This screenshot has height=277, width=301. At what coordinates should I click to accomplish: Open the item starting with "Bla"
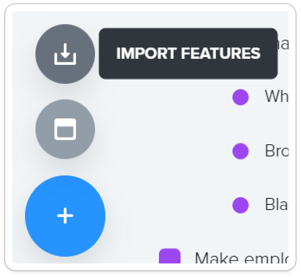[276, 204]
